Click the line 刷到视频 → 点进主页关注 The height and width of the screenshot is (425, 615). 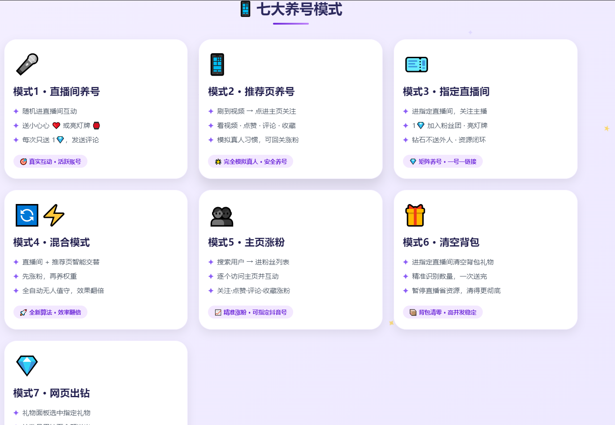(256, 111)
